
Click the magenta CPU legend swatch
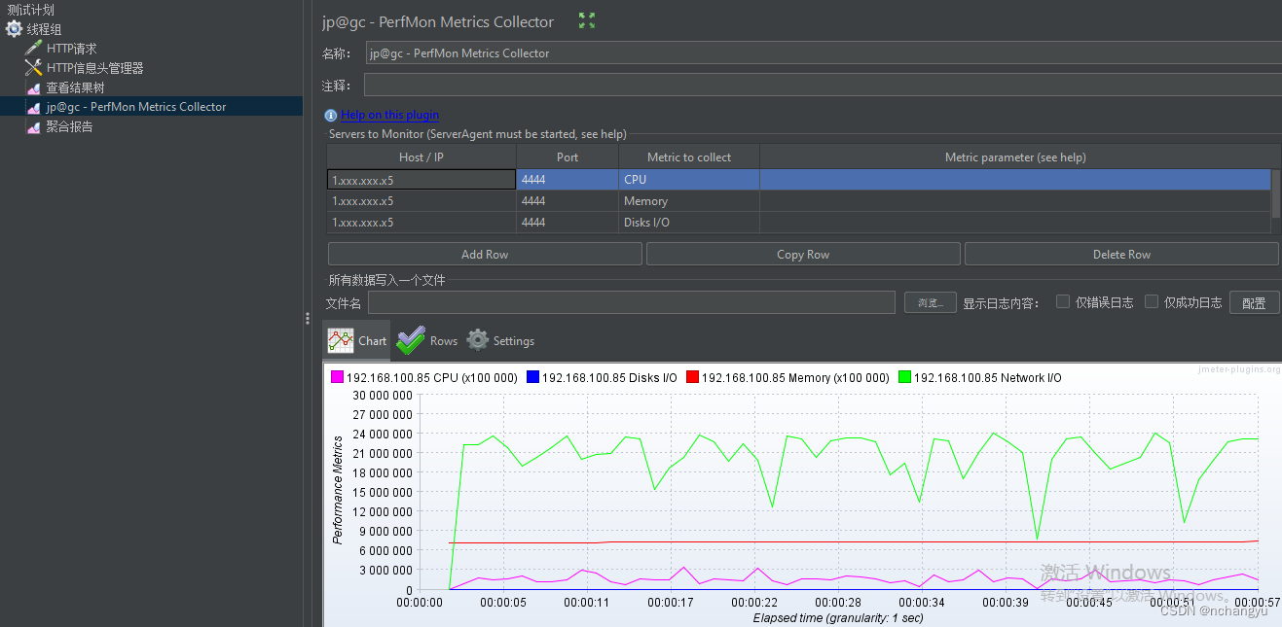click(x=337, y=377)
